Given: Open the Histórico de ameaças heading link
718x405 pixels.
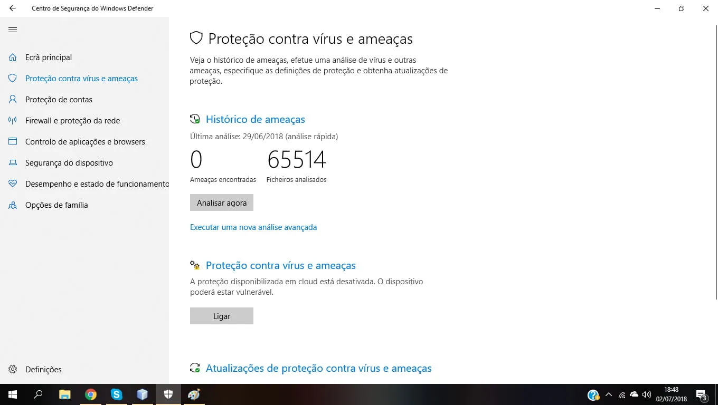Looking at the screenshot, I should 256,119.
